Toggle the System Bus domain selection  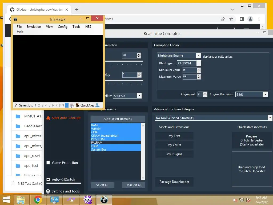tap(116, 149)
